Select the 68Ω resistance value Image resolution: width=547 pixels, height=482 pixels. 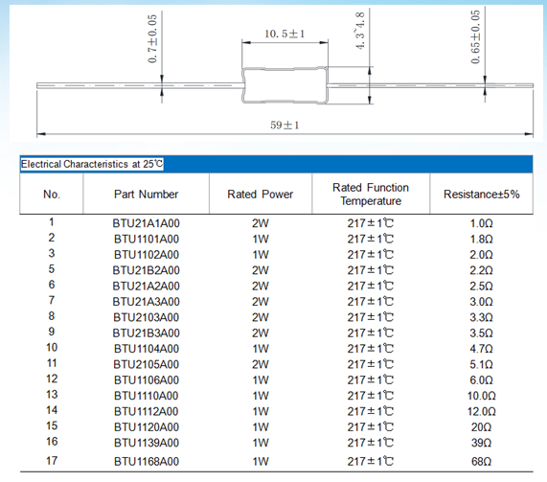[482, 462]
